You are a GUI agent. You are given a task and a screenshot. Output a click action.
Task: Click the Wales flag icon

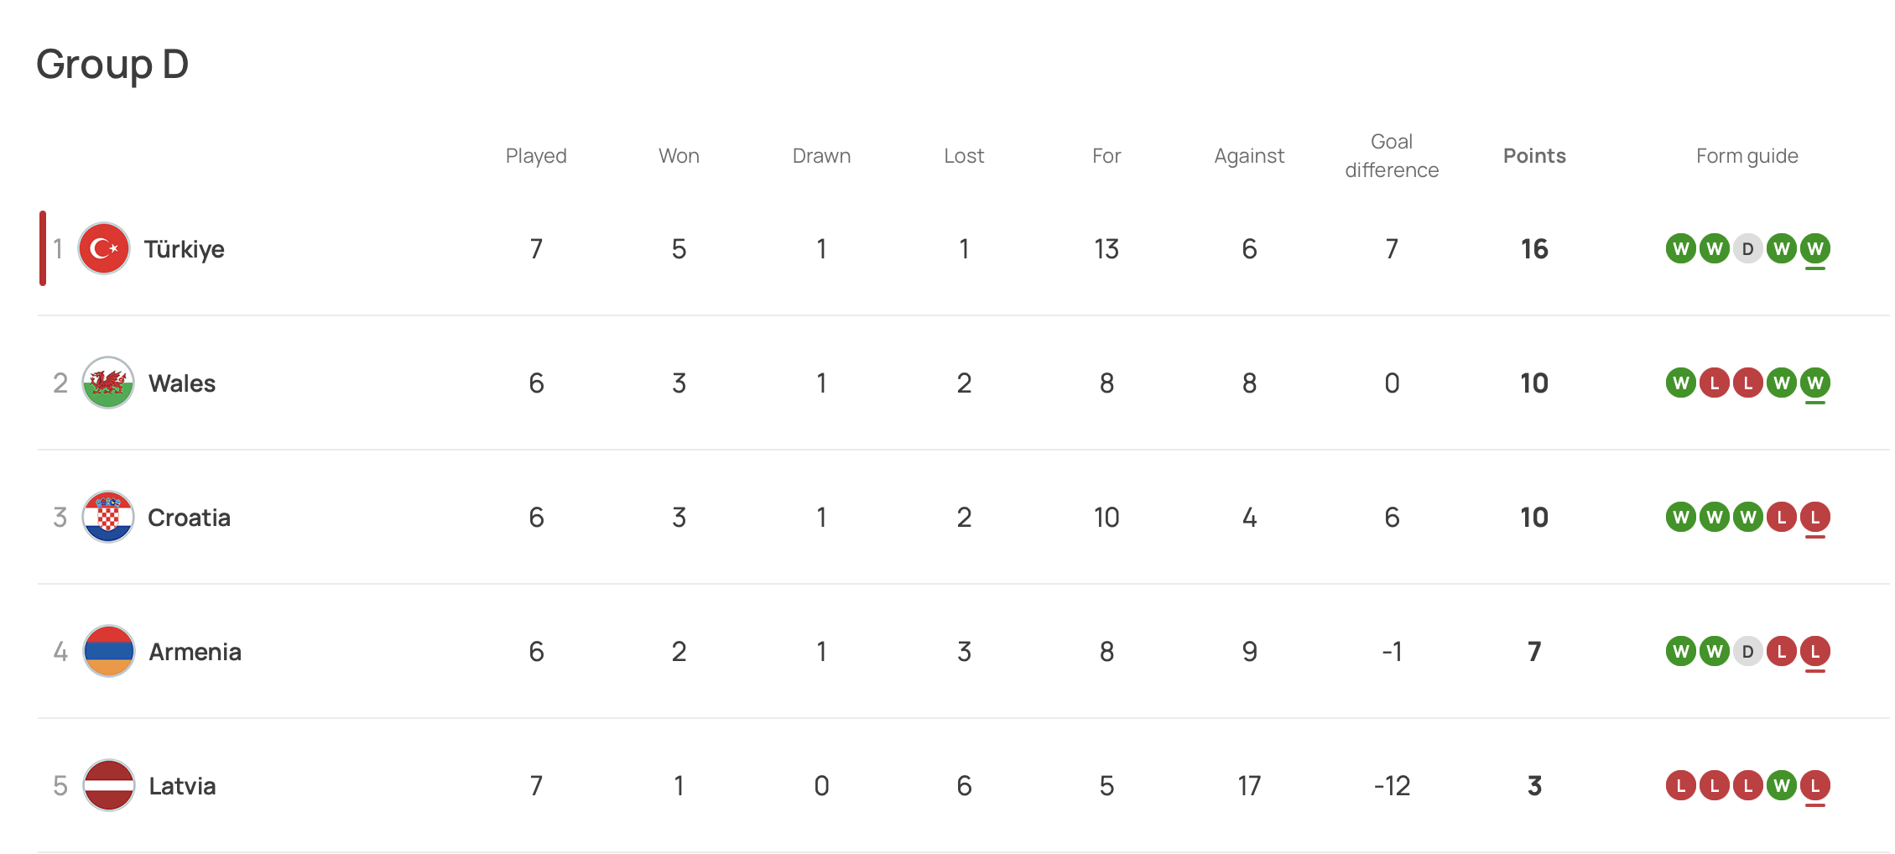click(108, 383)
